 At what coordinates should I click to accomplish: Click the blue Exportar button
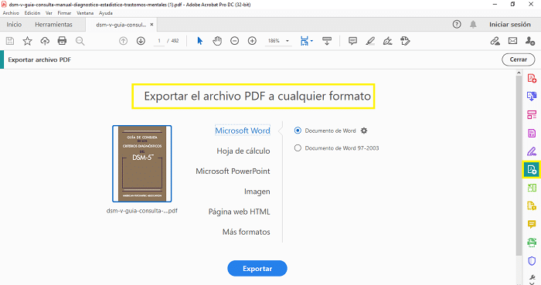[x=257, y=269]
